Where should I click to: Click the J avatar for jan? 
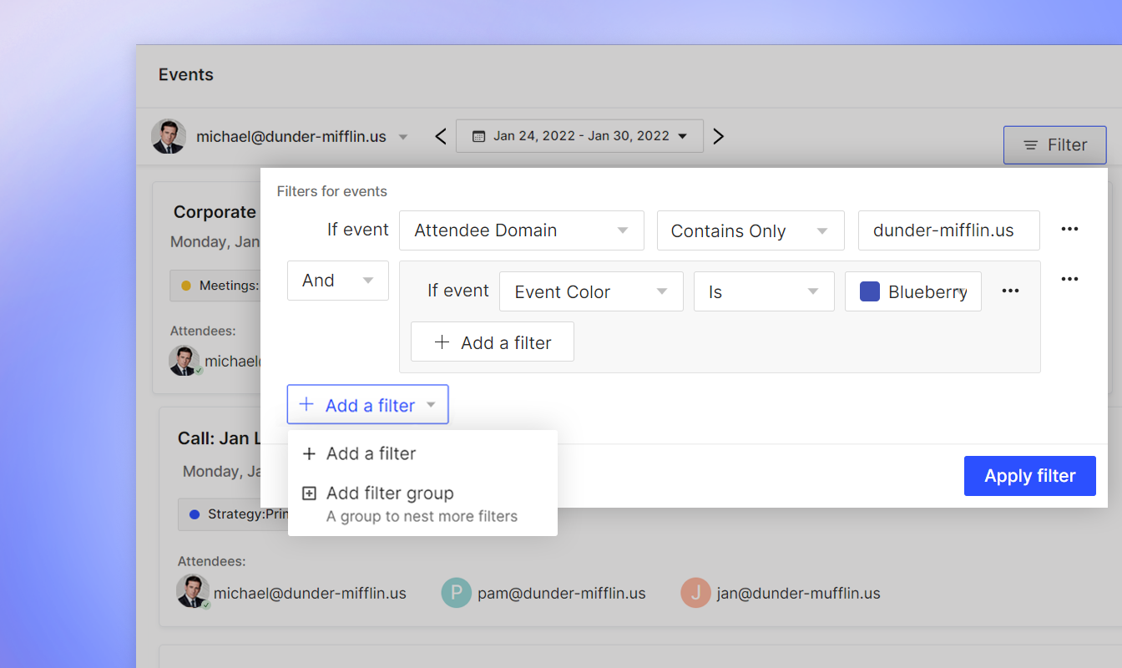pyautogui.click(x=695, y=593)
